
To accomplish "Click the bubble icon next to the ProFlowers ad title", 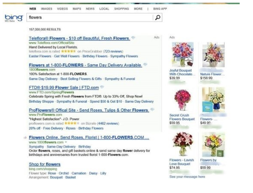I will pyautogui.click(x=152, y=109).
